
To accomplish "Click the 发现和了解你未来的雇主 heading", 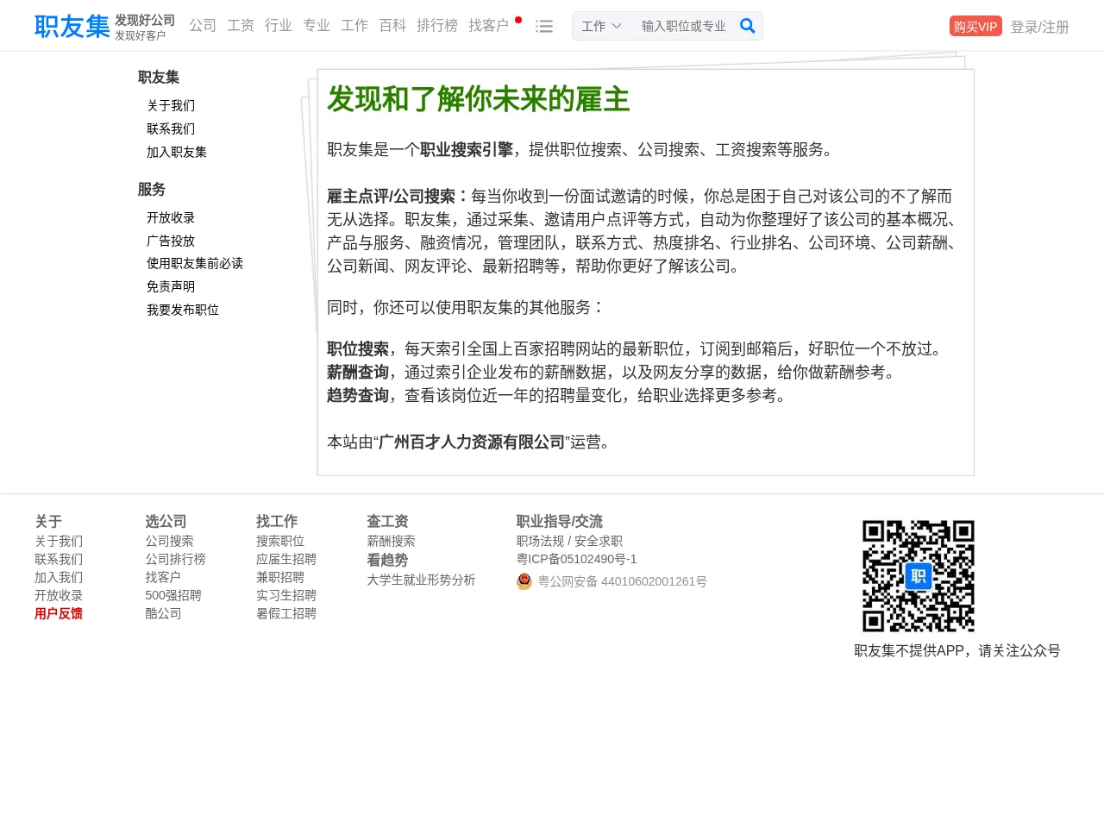I will coord(479,99).
